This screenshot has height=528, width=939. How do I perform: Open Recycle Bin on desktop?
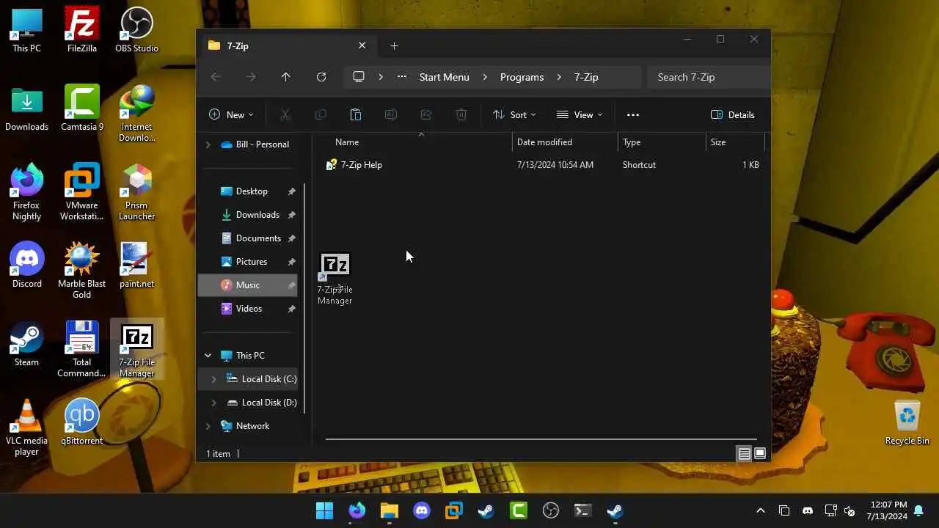click(907, 422)
